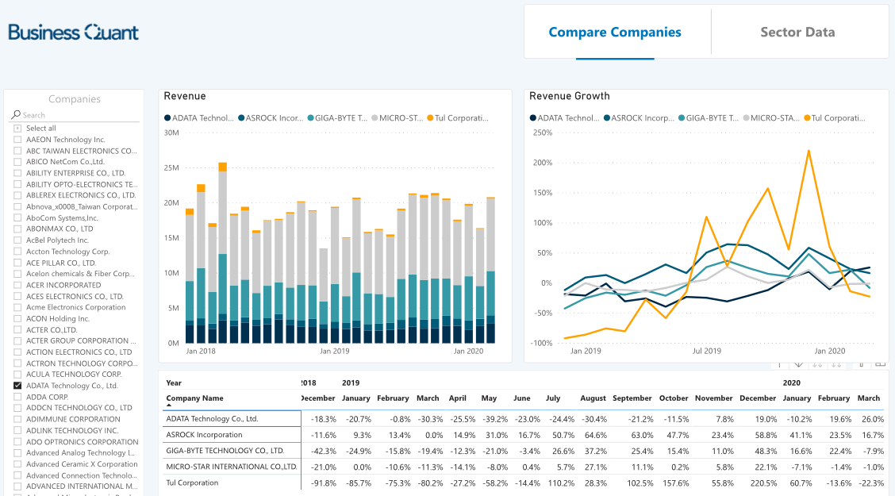The width and height of the screenshot is (895, 496).
Task: Uncheck ADATA Technology Co., Ltd.
Action: tap(18, 385)
